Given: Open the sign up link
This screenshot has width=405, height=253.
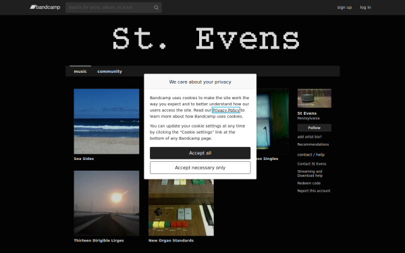Looking at the screenshot, I should pos(344,7).
